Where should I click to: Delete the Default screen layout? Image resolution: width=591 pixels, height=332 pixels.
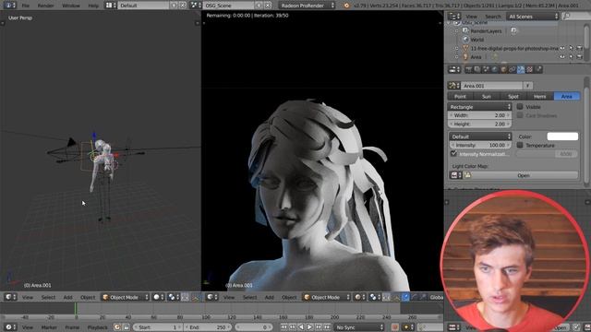(183, 6)
